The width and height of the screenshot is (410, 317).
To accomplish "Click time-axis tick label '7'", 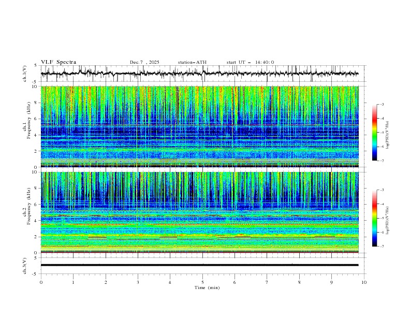I will (267, 282).
